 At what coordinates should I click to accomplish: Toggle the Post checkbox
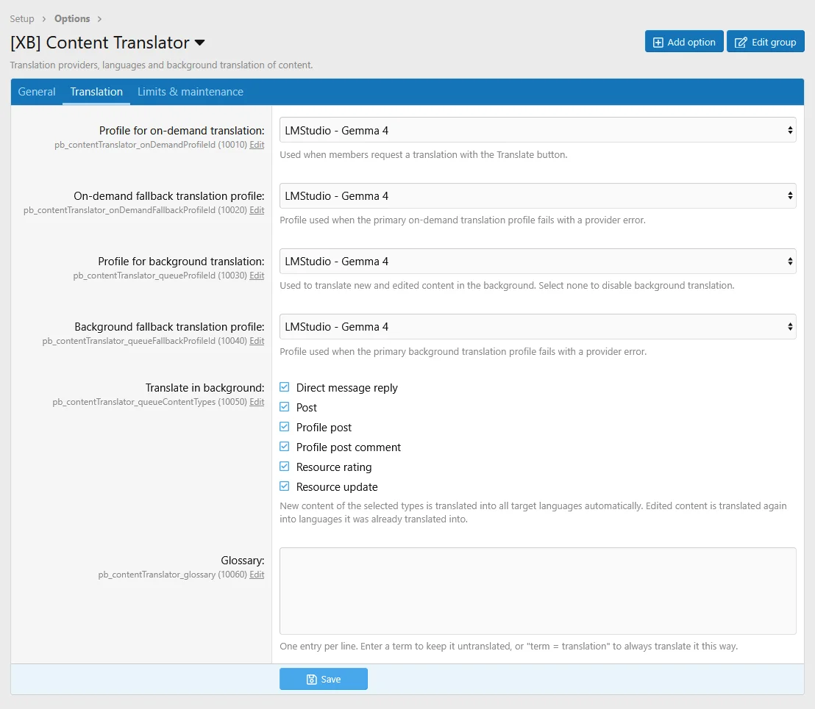(x=285, y=407)
